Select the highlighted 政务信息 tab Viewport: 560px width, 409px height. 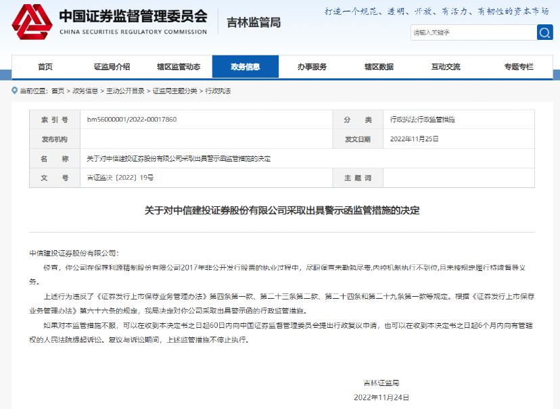[245, 67]
